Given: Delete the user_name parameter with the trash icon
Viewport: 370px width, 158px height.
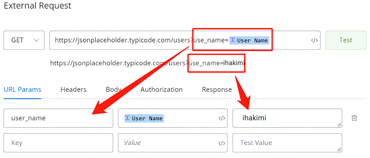Looking at the screenshot, I should tap(354, 118).
